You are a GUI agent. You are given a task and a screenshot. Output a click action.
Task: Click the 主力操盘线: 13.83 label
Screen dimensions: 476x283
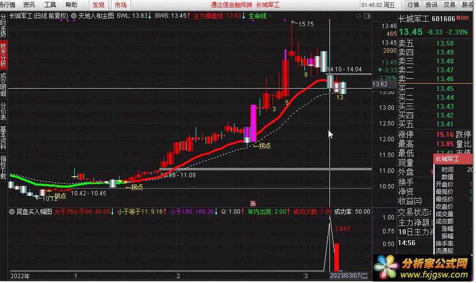219,16
